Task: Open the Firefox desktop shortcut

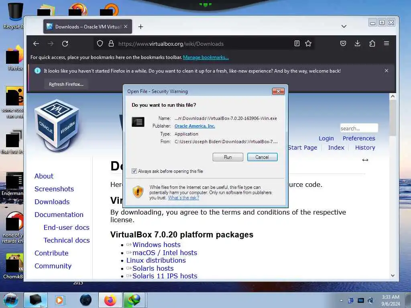Action: 15,58
